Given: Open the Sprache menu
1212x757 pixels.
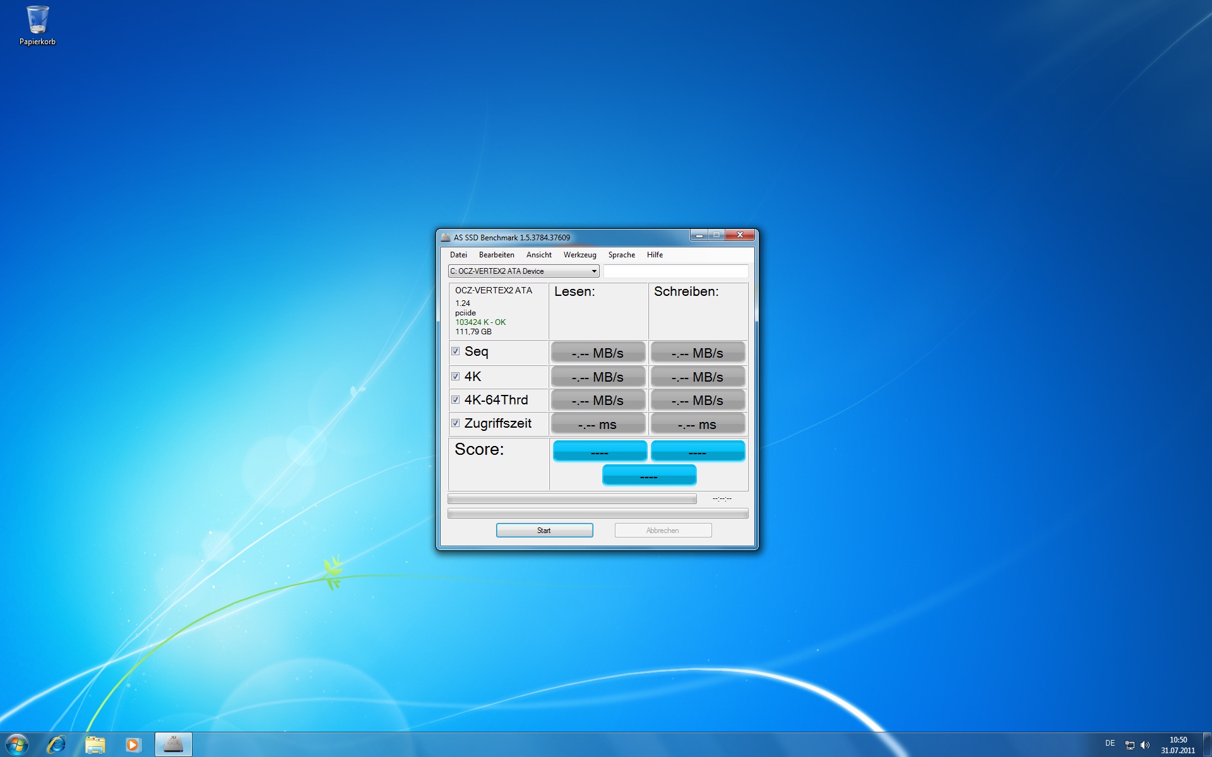Looking at the screenshot, I should pos(621,255).
